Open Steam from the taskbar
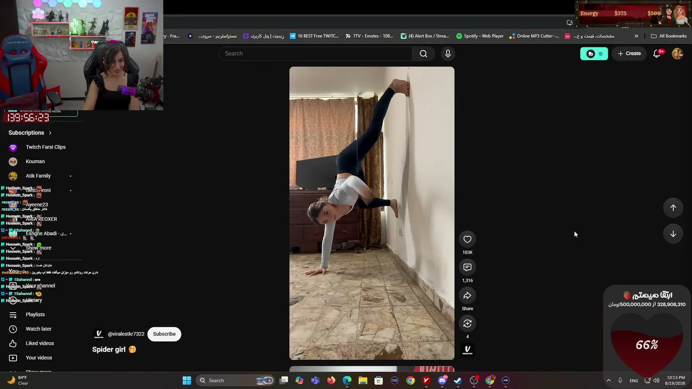692x389 pixels. [458, 380]
